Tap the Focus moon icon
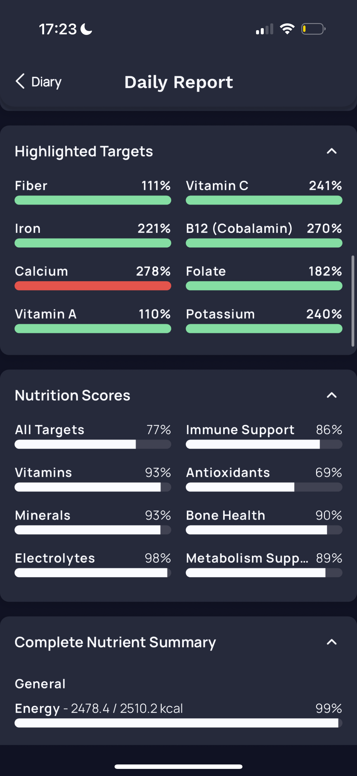 (86, 29)
